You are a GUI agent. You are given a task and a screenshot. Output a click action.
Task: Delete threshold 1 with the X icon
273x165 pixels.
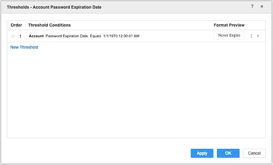(258, 36)
